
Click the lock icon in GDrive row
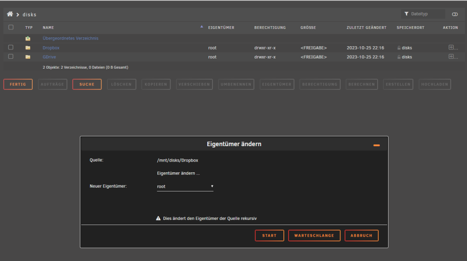[399, 57]
